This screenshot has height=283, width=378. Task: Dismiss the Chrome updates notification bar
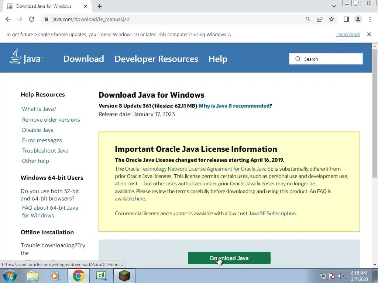coord(369,34)
